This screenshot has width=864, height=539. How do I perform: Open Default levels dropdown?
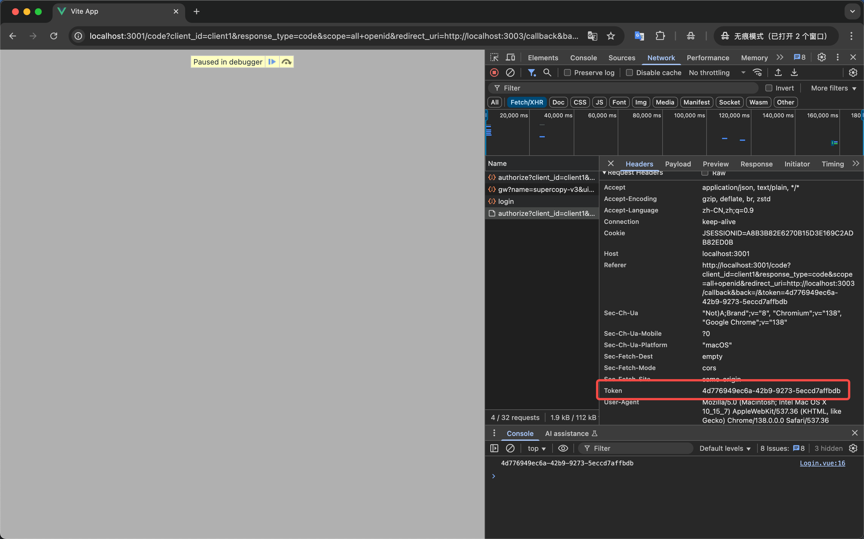coord(725,449)
